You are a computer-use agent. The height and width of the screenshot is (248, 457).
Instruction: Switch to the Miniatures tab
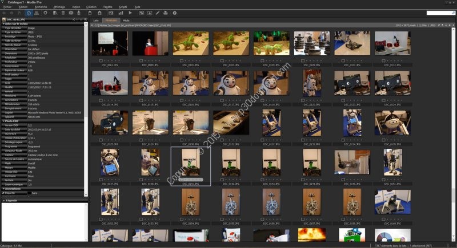pos(111,21)
